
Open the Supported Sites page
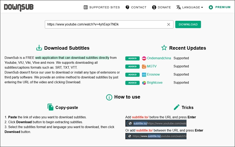click(x=102, y=7)
